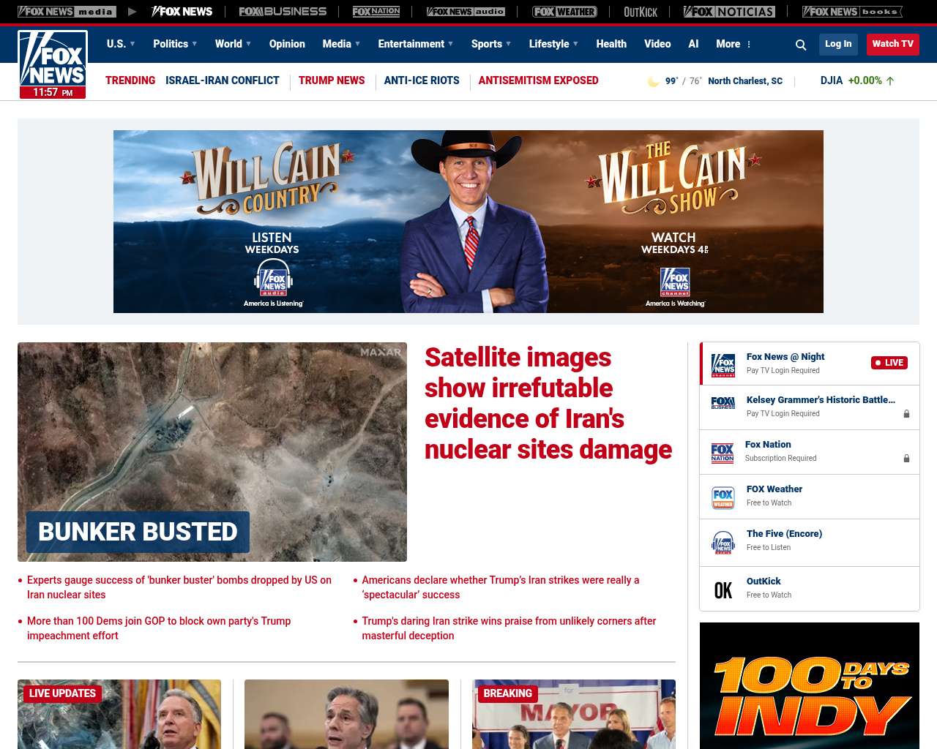Open the OutKick top bar logo

(641, 12)
